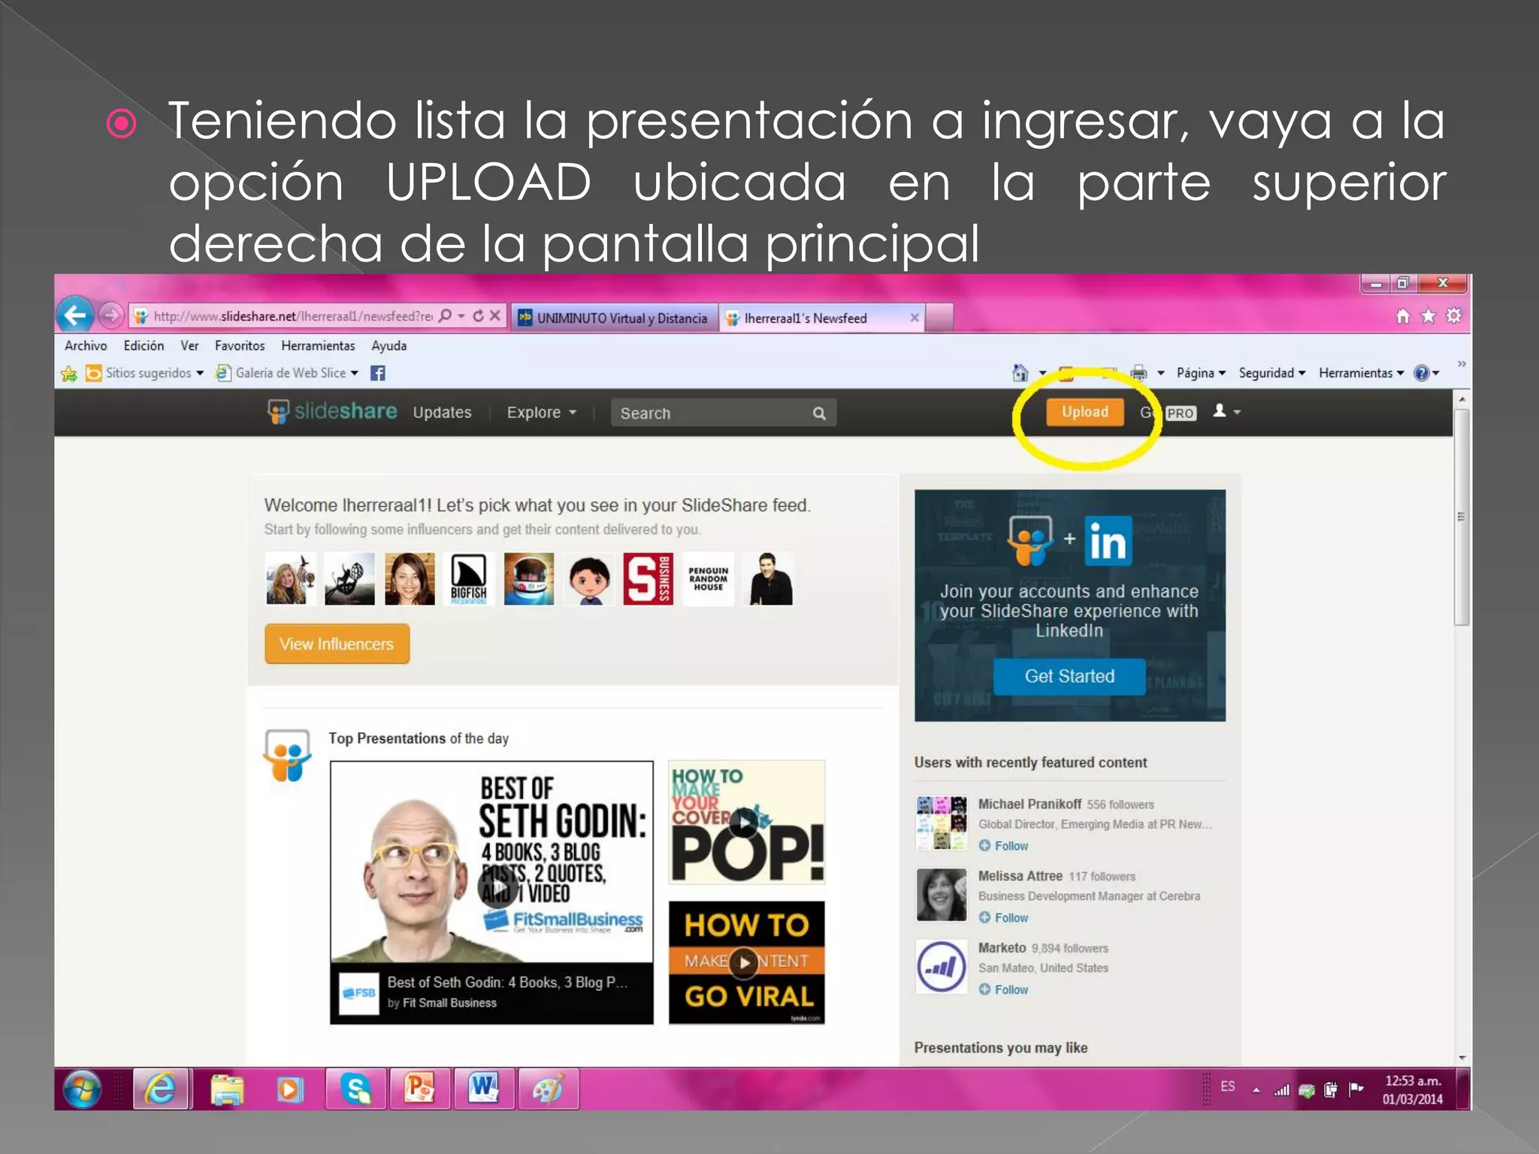Open the Facebook favorites bar icon
The height and width of the screenshot is (1154, 1539).
tap(378, 373)
